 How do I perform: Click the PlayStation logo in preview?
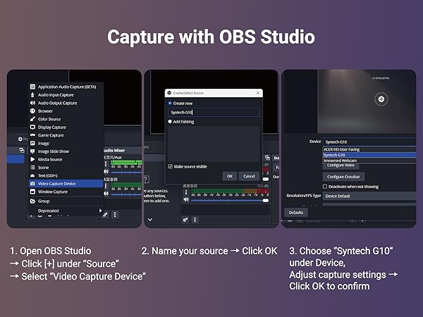point(381,99)
